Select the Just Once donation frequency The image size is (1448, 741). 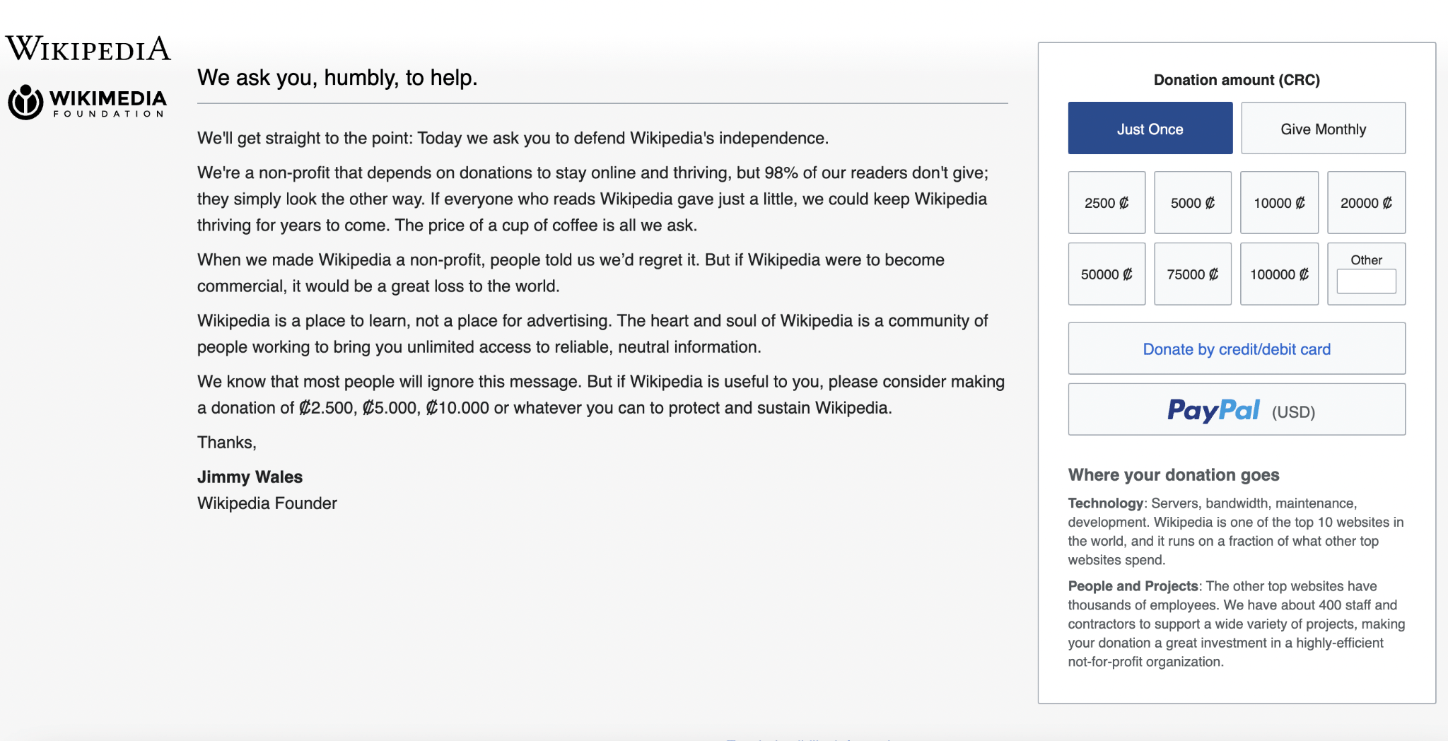pyautogui.click(x=1150, y=129)
